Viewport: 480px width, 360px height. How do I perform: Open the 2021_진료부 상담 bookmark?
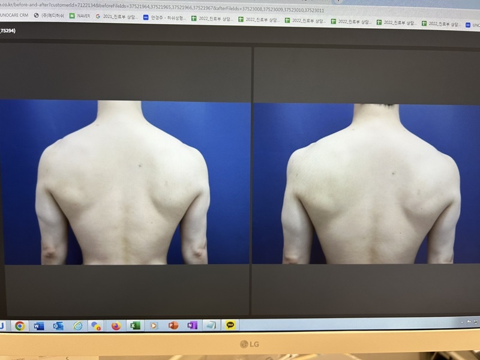(117, 17)
